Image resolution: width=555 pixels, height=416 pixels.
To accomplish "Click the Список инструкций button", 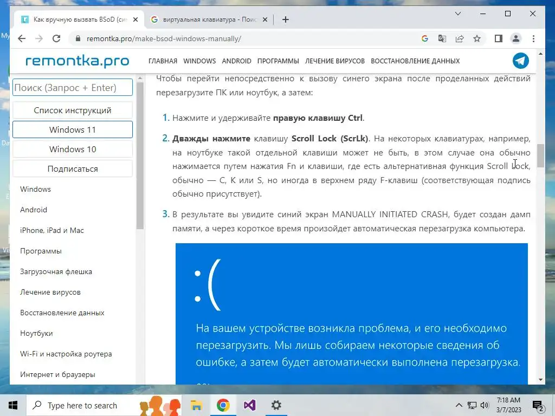I will tap(73, 110).
